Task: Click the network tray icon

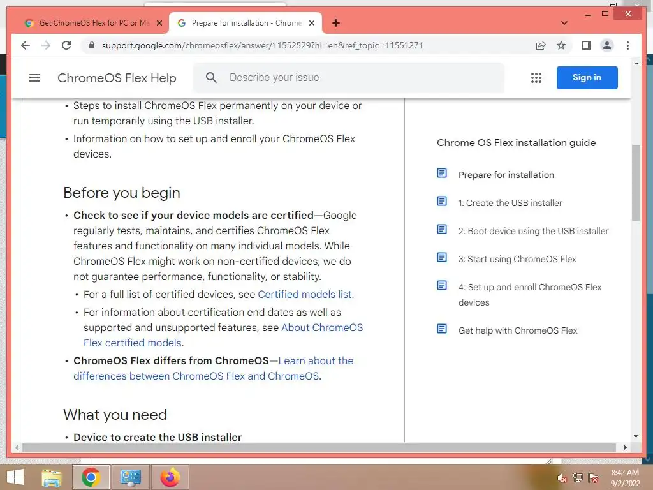Action: [x=578, y=478]
